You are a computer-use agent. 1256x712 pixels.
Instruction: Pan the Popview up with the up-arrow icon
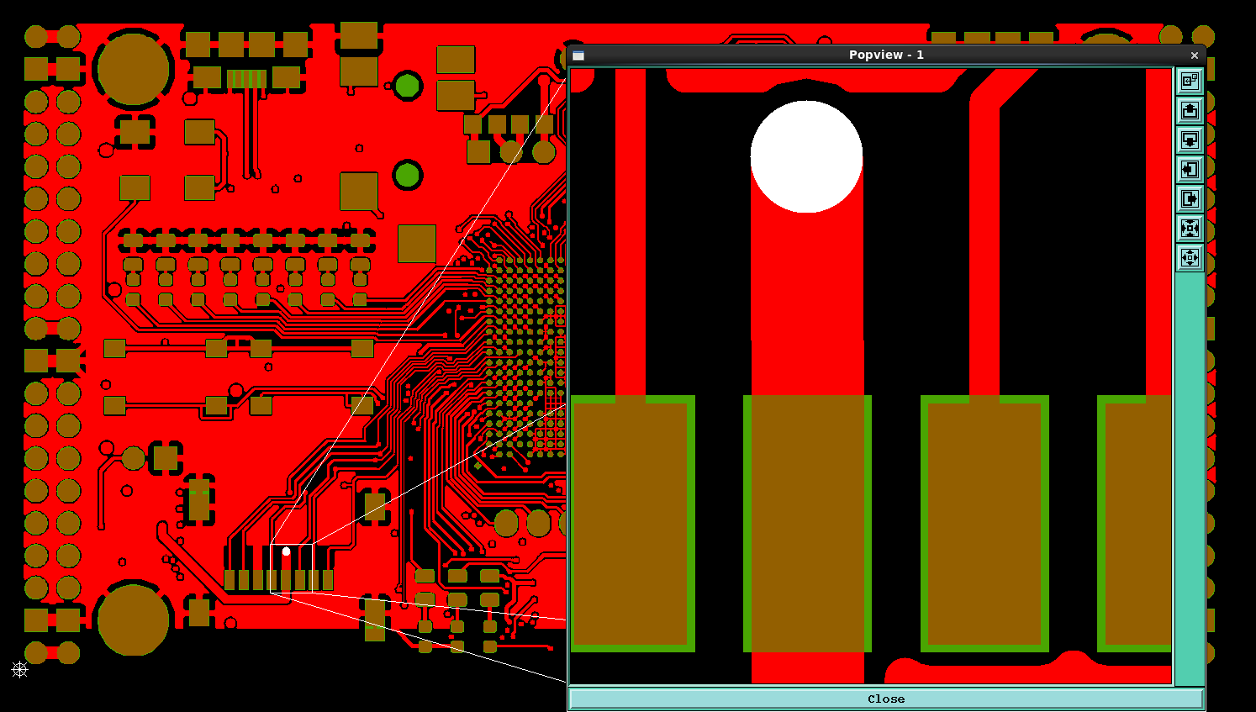(1190, 110)
